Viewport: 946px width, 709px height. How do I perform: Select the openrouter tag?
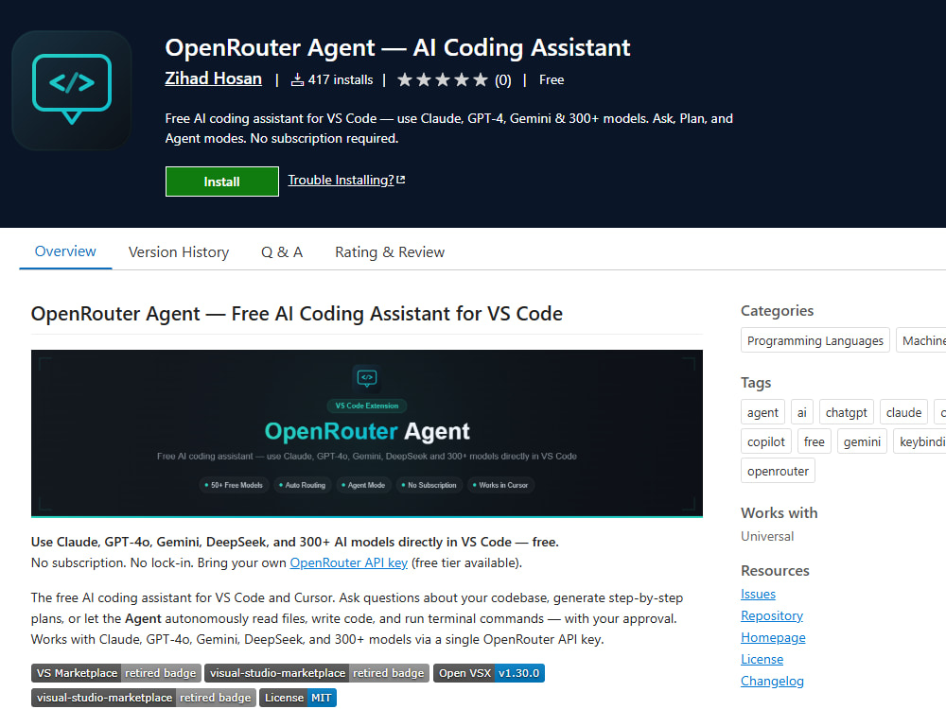(x=779, y=471)
